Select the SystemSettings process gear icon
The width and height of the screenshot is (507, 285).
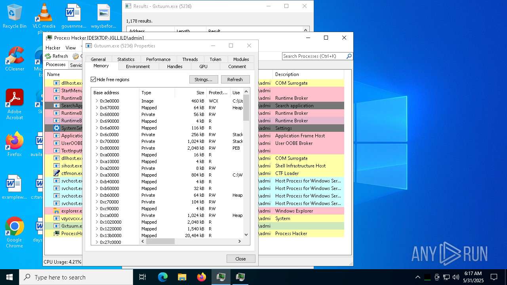pos(57,128)
